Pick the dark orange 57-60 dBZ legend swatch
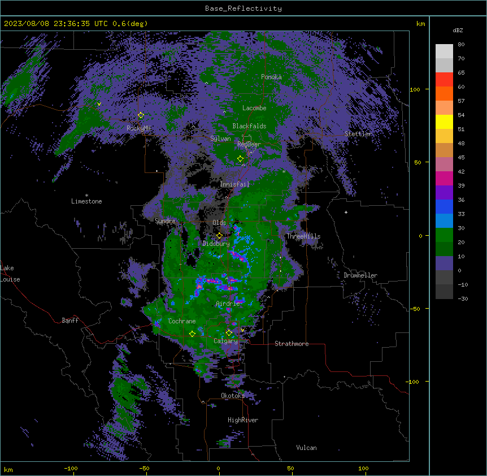487x476 pixels. tap(444, 94)
